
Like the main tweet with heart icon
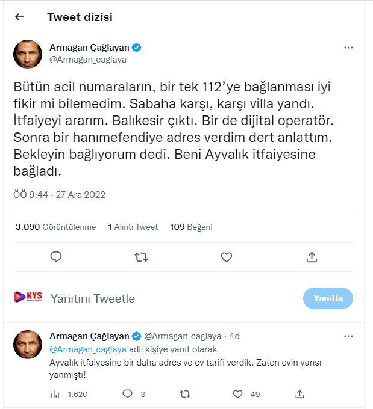coord(227,257)
